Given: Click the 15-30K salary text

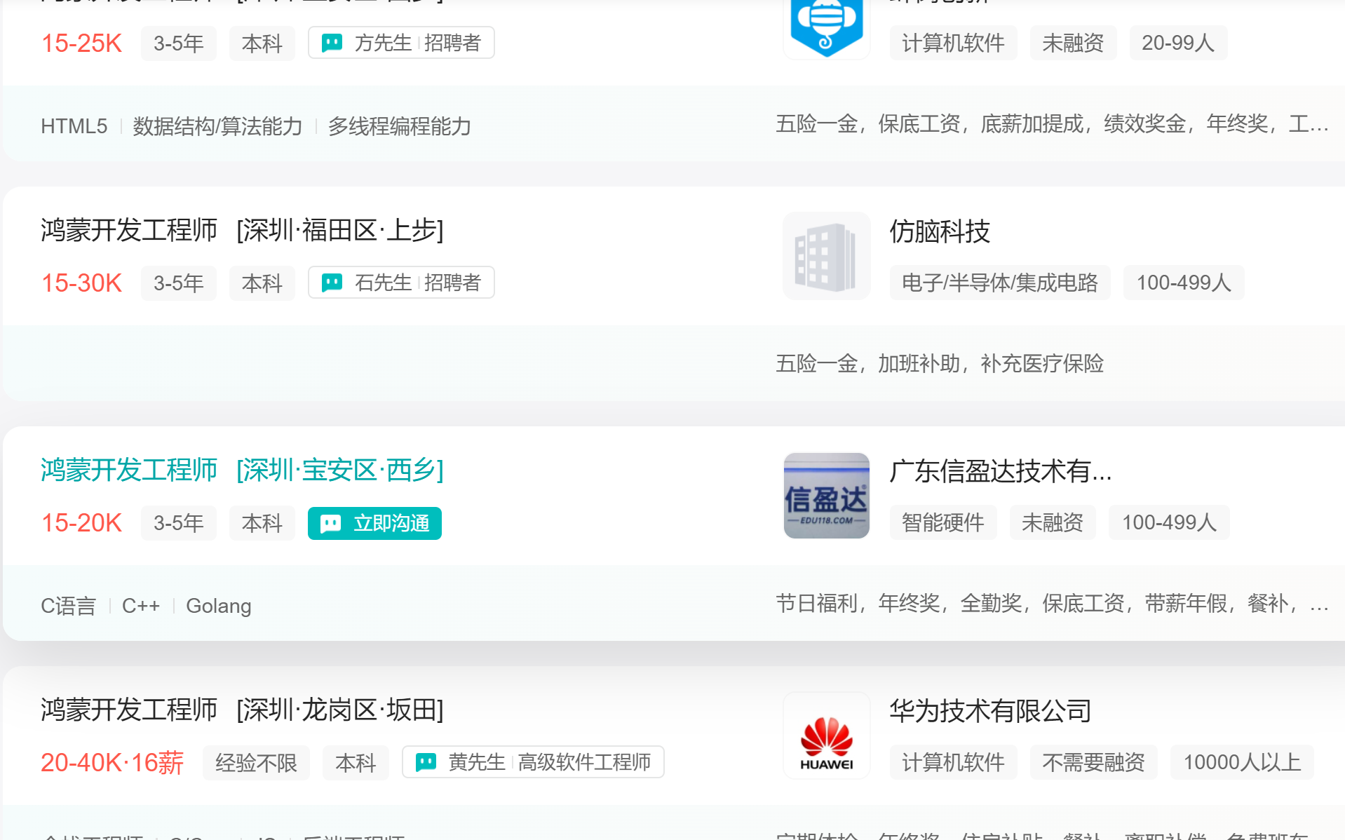Looking at the screenshot, I should (81, 283).
